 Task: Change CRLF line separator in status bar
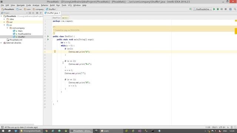215,127
